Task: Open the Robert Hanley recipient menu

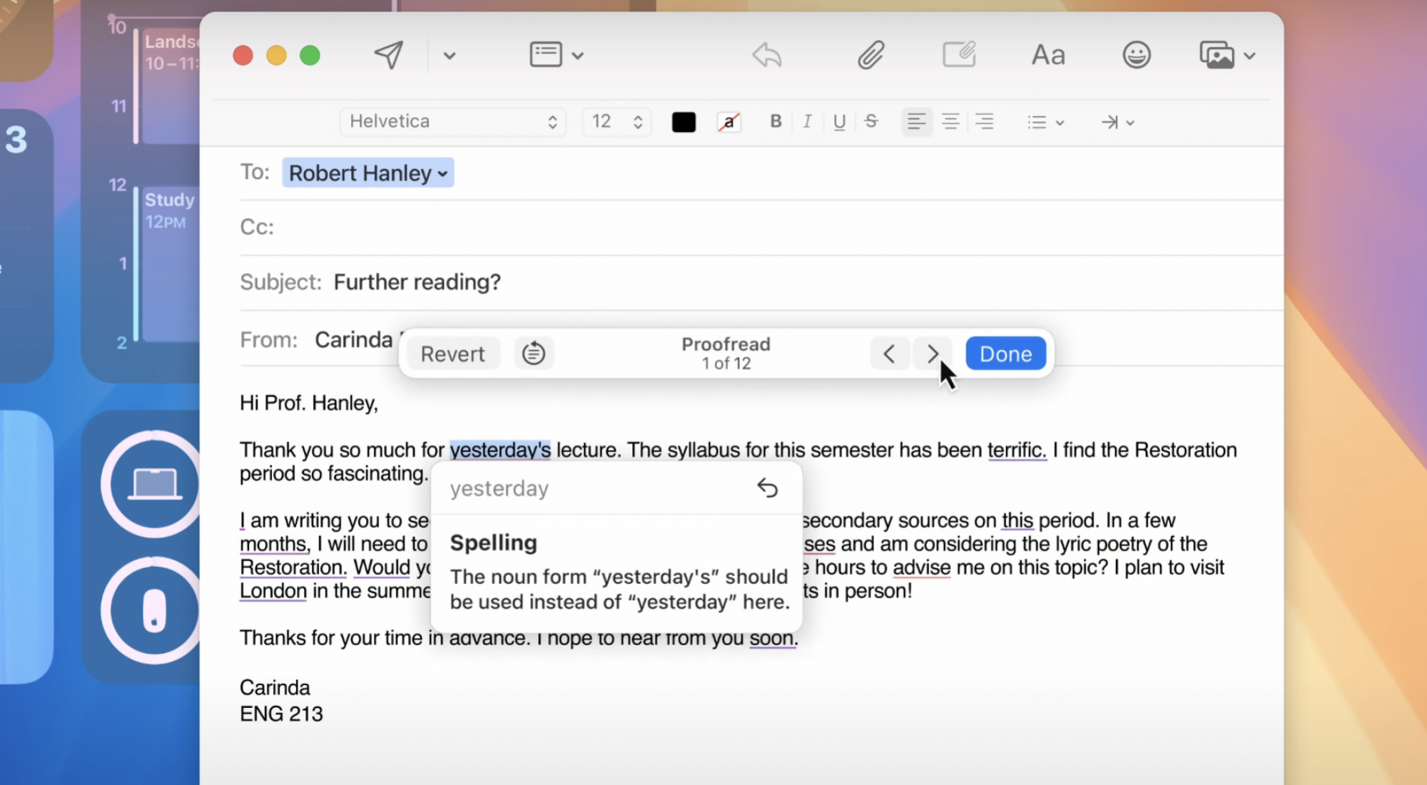Action: click(368, 173)
